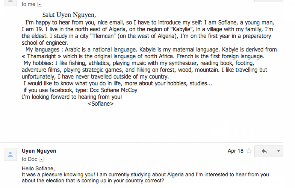
Task: Click the "to me" recipient text
Action: pos(28,4)
